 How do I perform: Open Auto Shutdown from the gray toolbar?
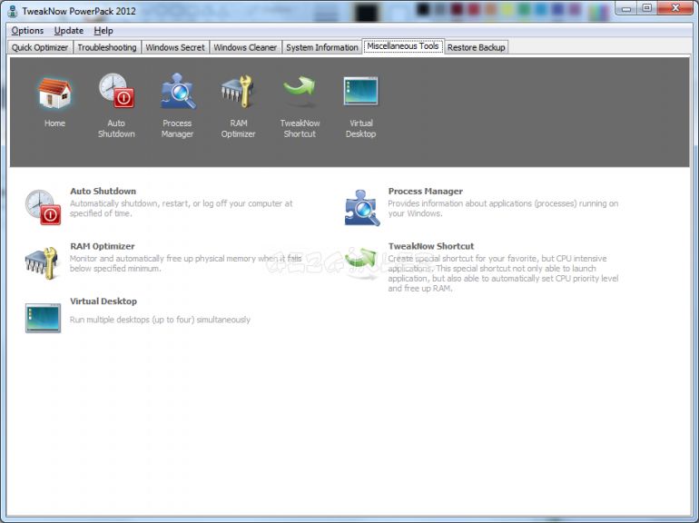click(116, 93)
